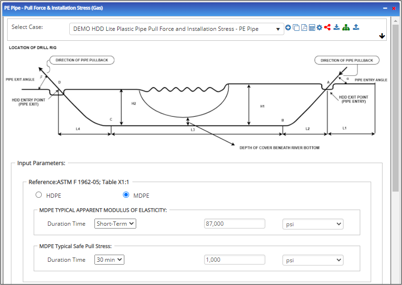402x285 pixels.
Task: Open the psi units dropdown for modulus
Action: 313,223
